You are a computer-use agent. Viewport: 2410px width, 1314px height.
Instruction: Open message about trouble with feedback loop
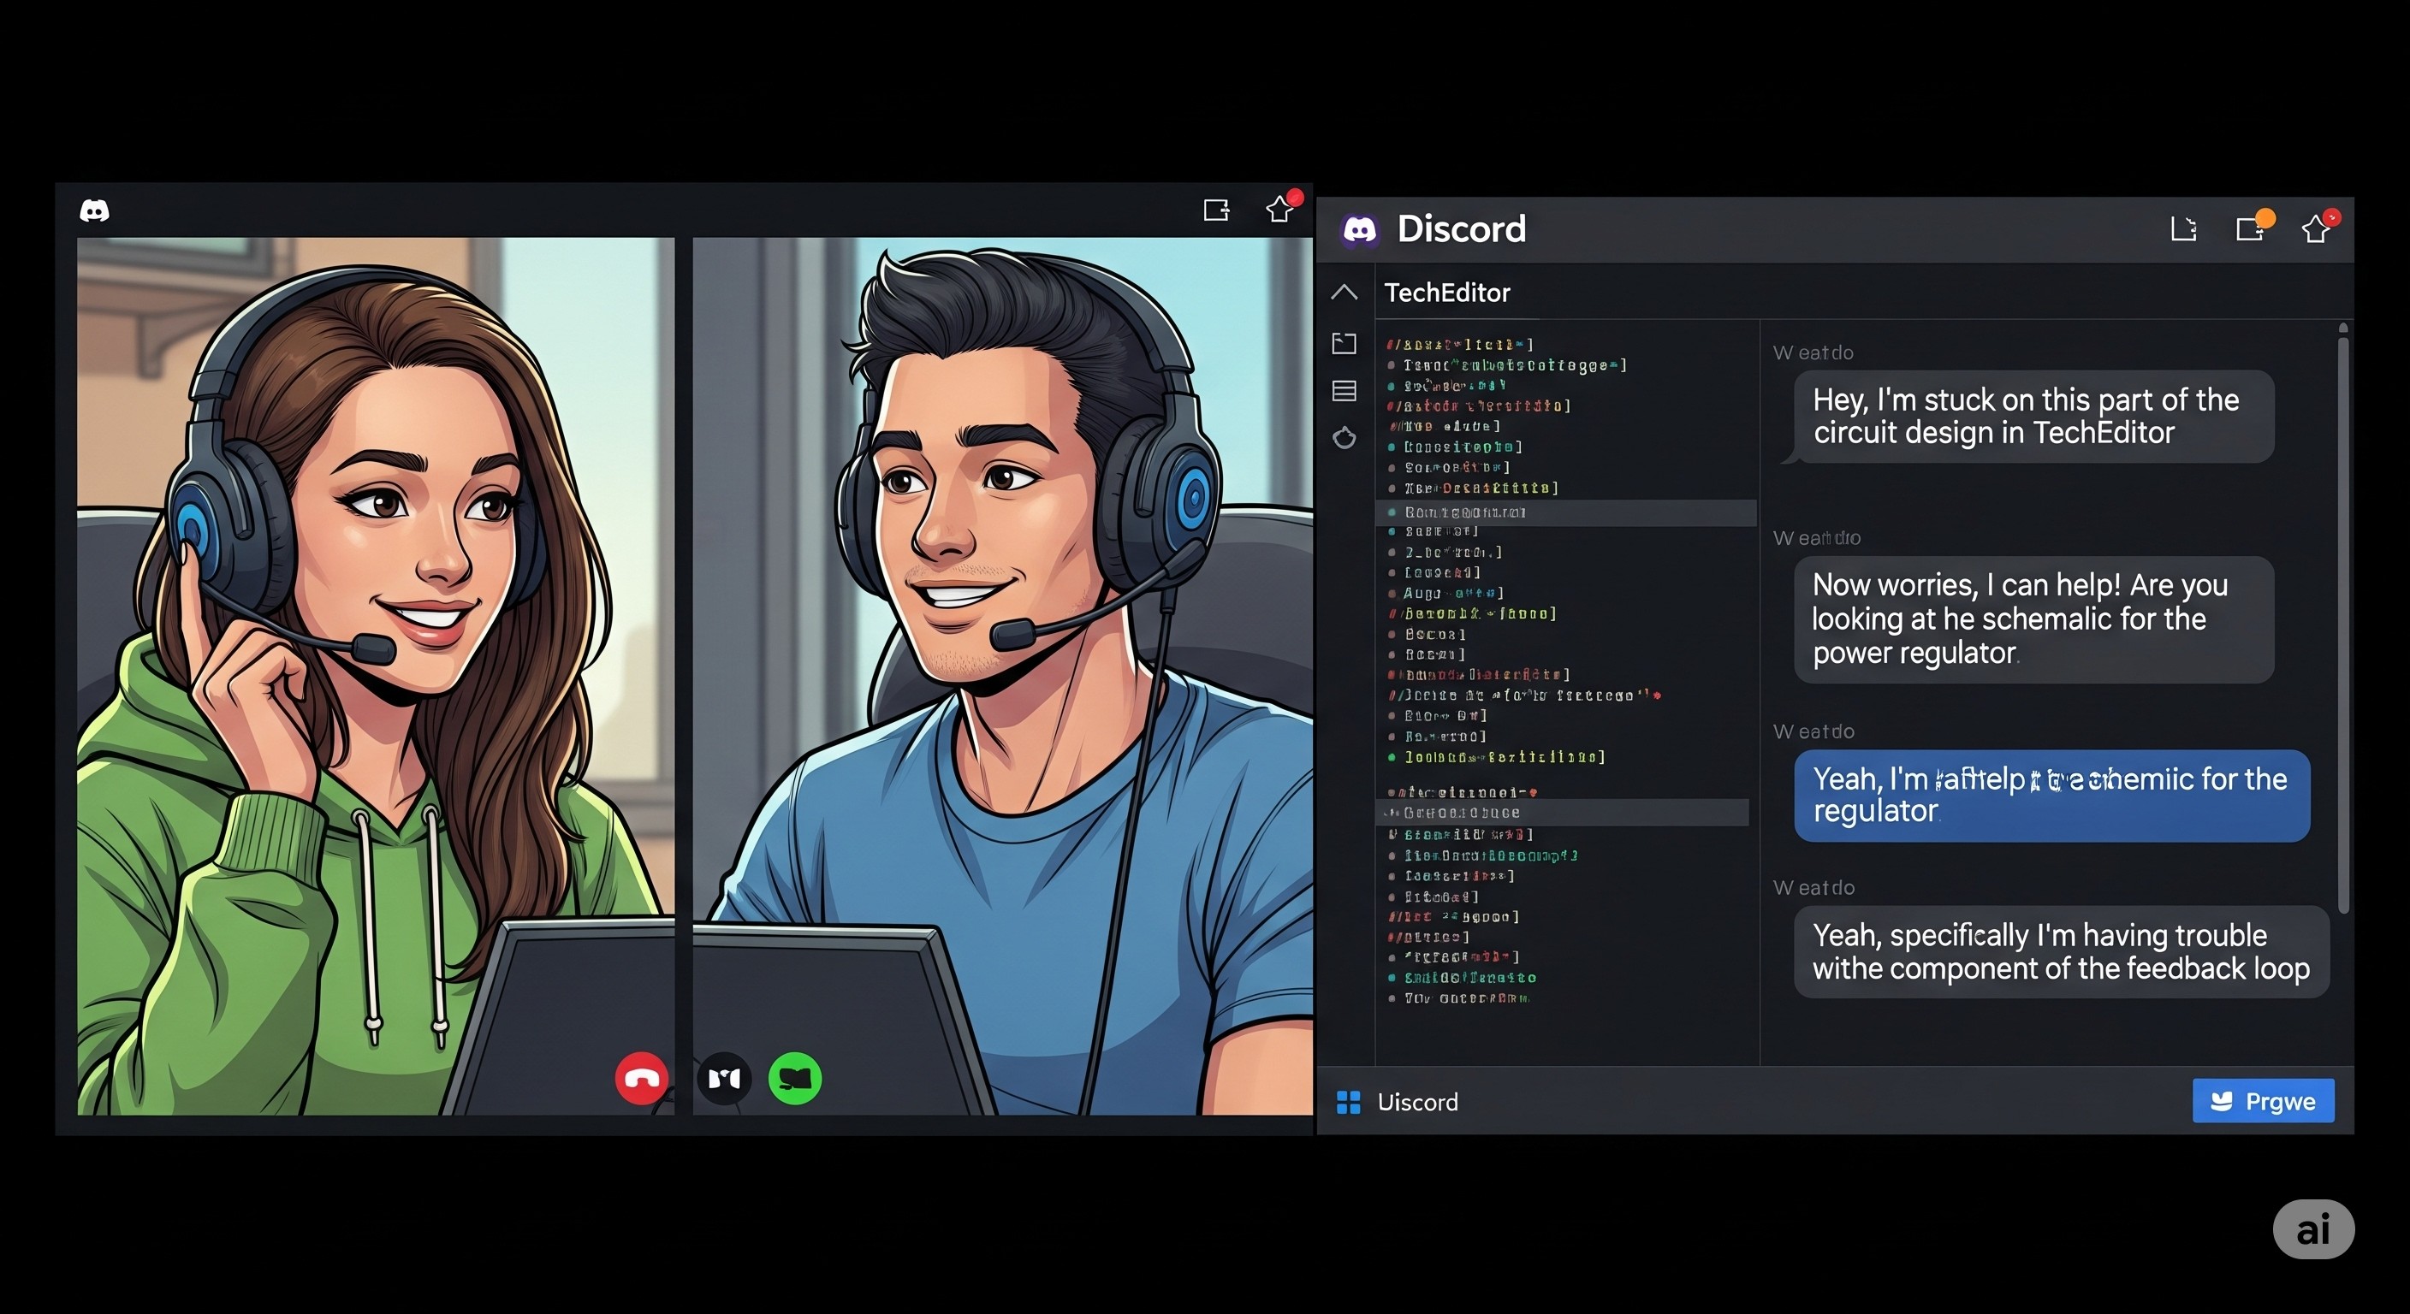(2061, 951)
